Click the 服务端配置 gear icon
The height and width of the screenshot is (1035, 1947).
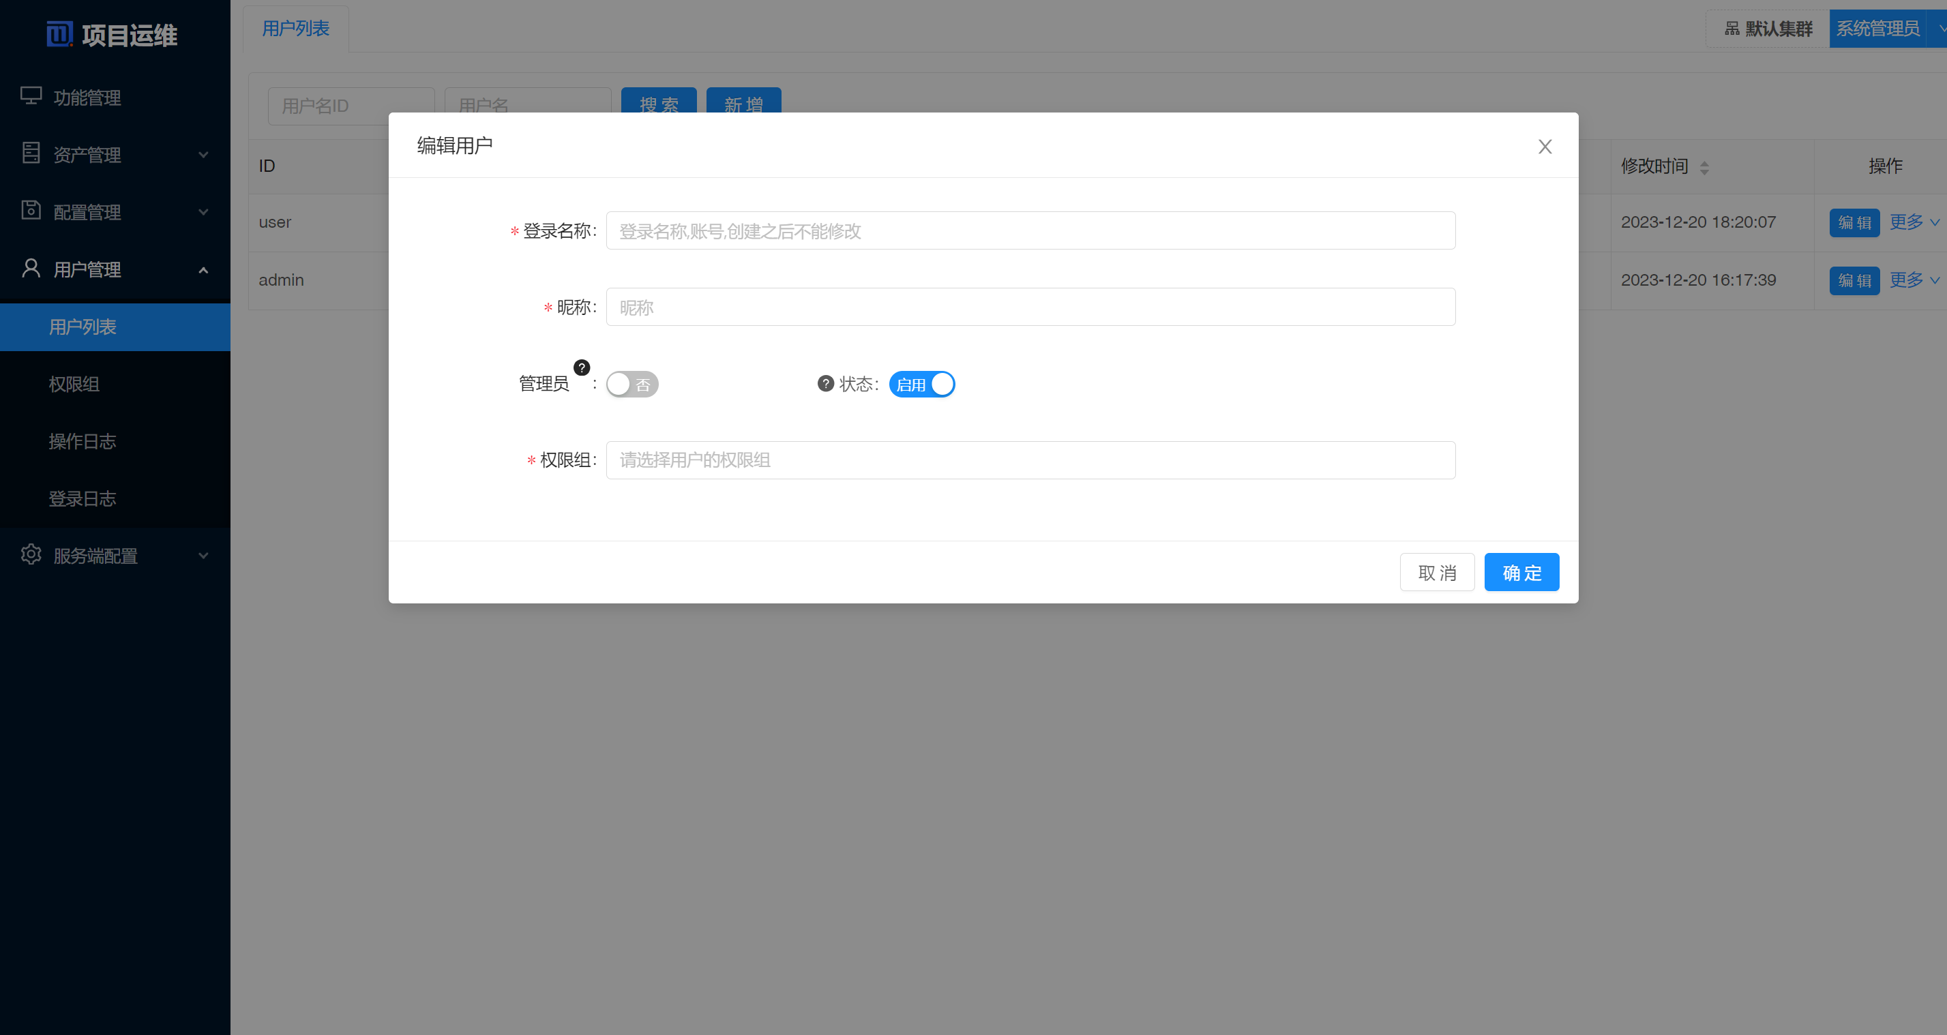[31, 555]
